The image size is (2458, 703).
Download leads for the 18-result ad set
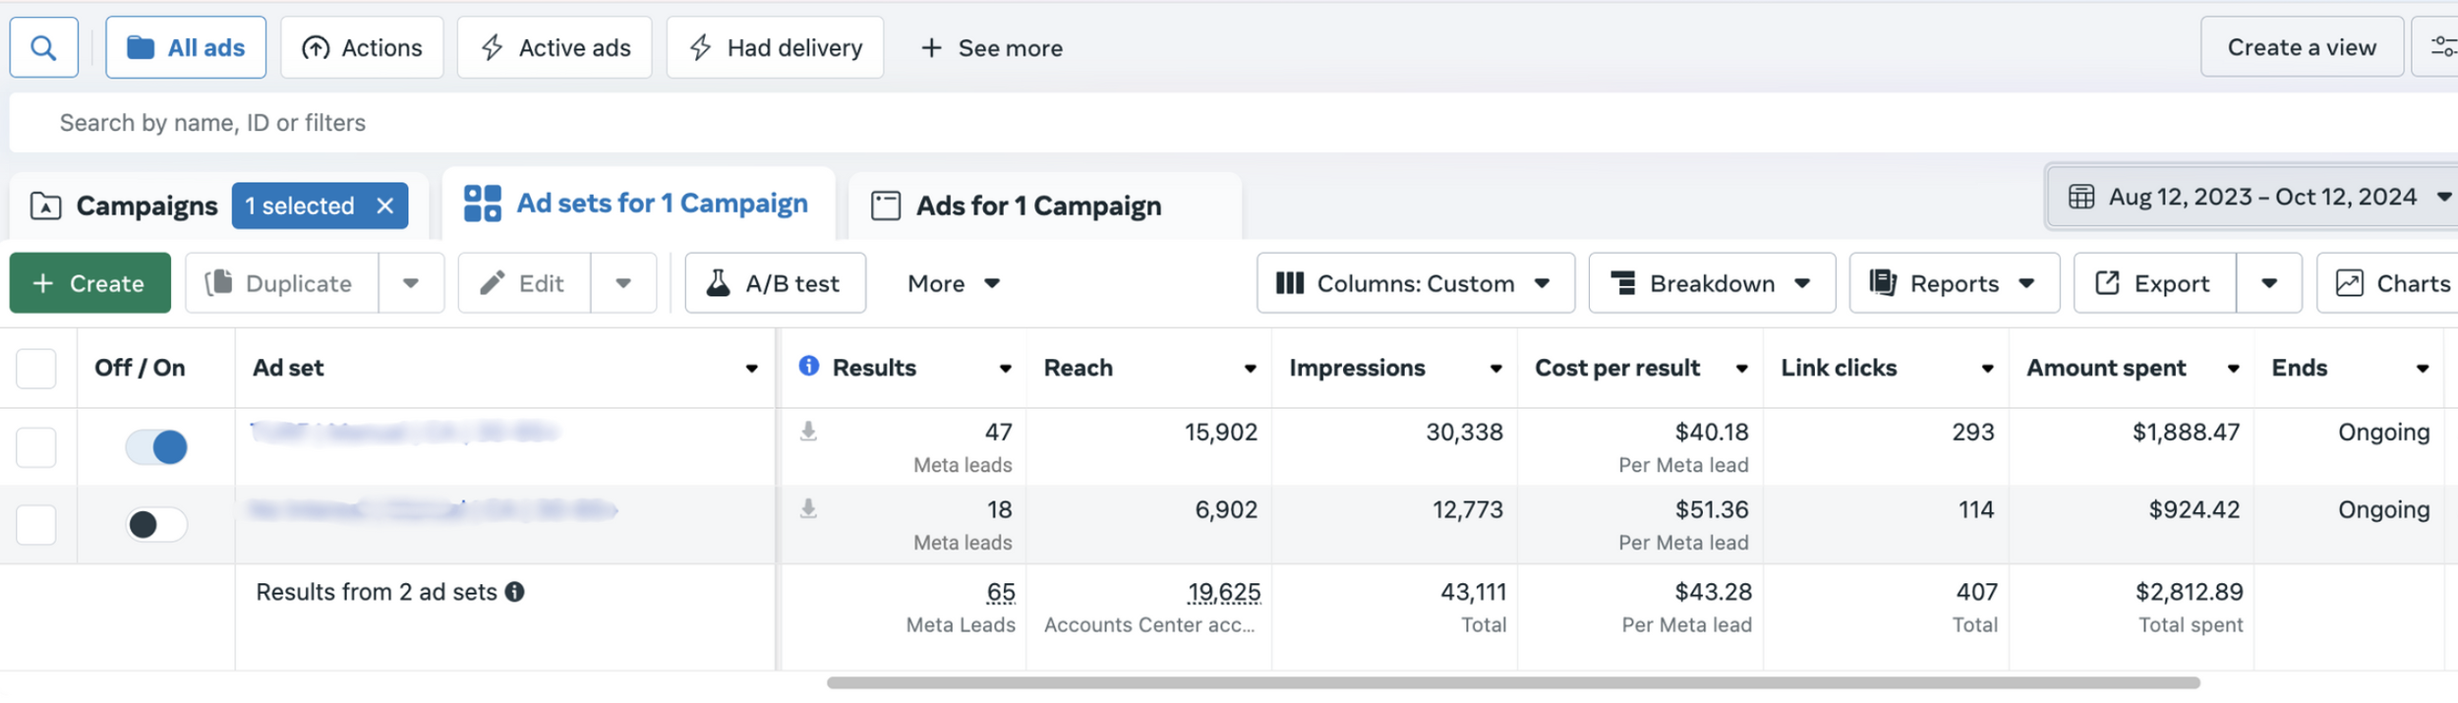click(808, 509)
